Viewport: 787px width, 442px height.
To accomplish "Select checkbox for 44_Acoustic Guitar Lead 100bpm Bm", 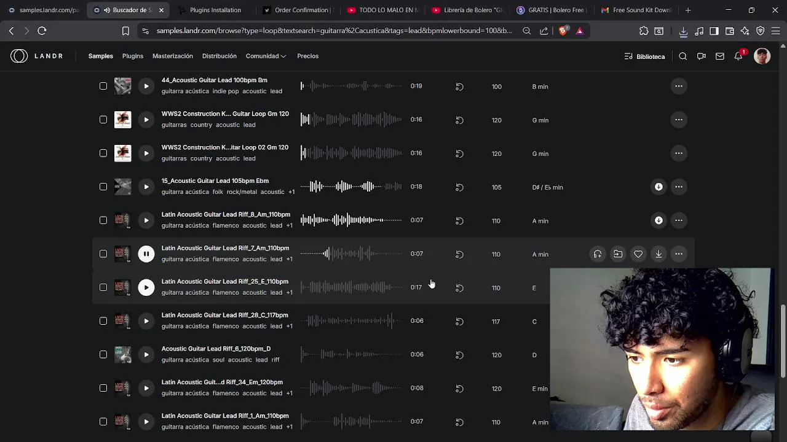I will [x=103, y=86].
